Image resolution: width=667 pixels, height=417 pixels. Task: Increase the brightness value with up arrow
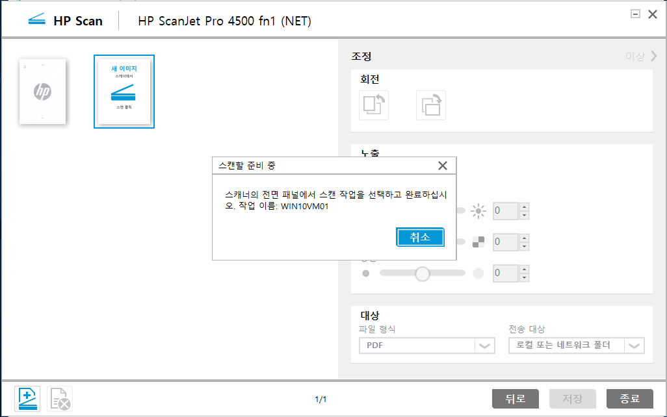coord(525,207)
